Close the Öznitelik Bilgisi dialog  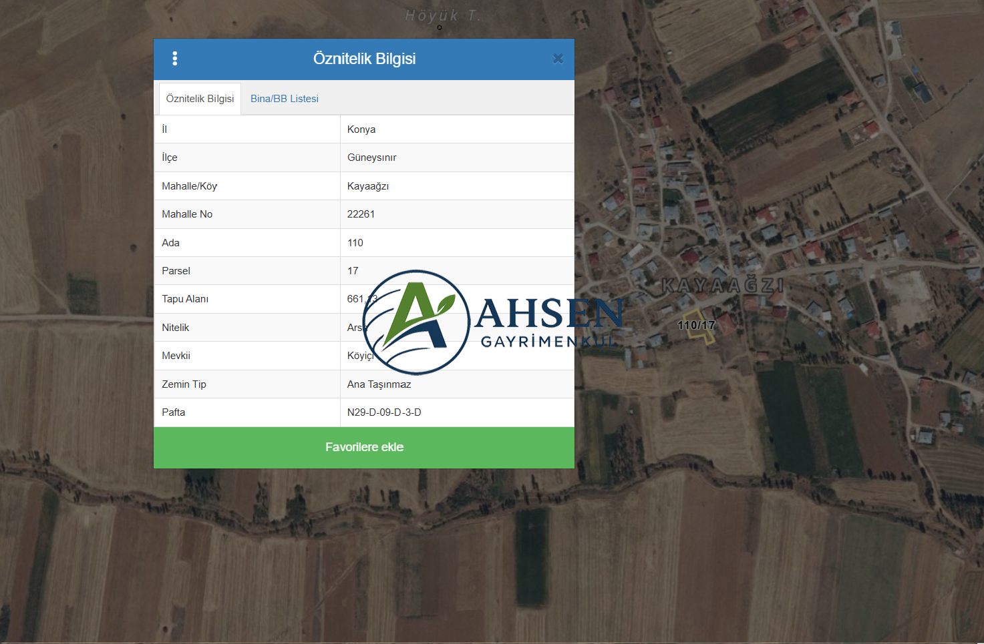click(x=558, y=59)
